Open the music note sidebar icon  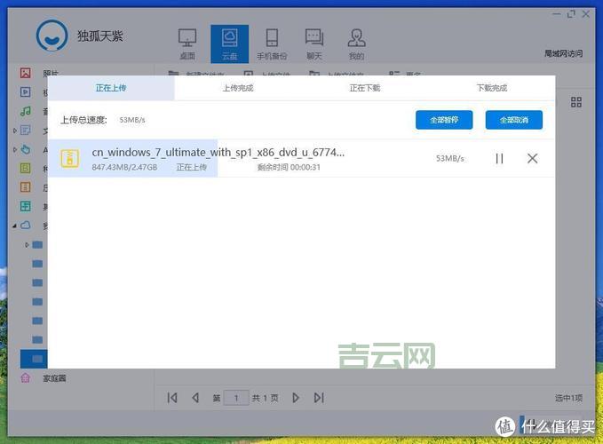(x=26, y=111)
